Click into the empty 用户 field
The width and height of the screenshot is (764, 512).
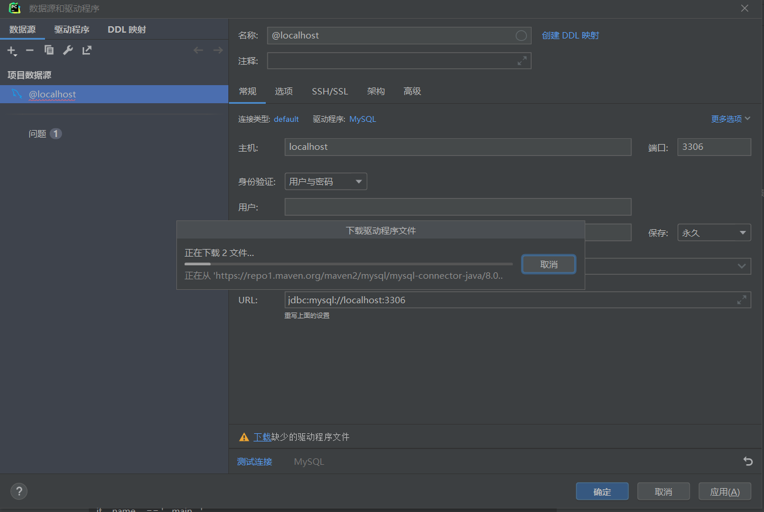pyautogui.click(x=458, y=207)
